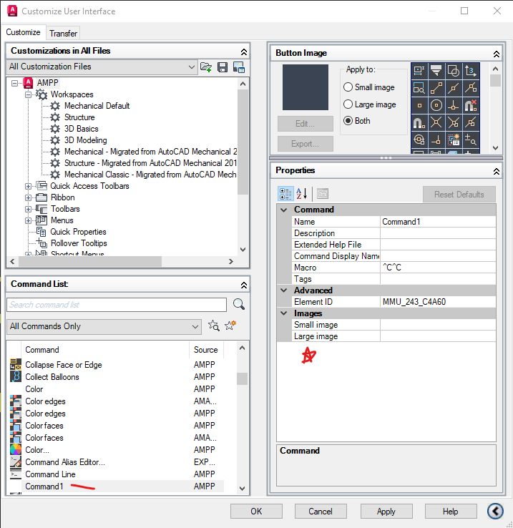Screen dimensions: 513x528
Task: Collapse the Command property category
Action: coord(284,210)
